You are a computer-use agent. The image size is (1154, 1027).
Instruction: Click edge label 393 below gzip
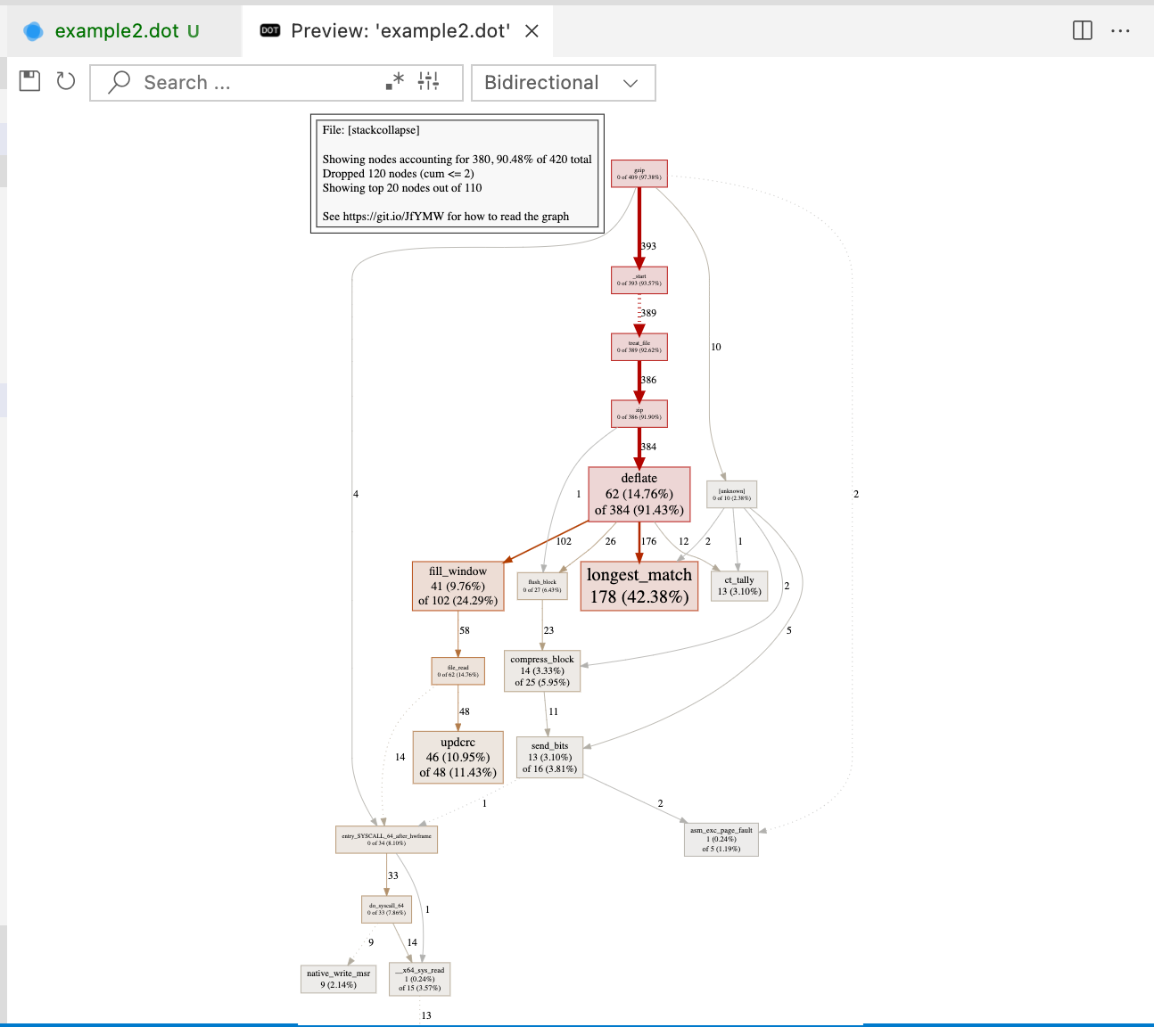coord(648,246)
